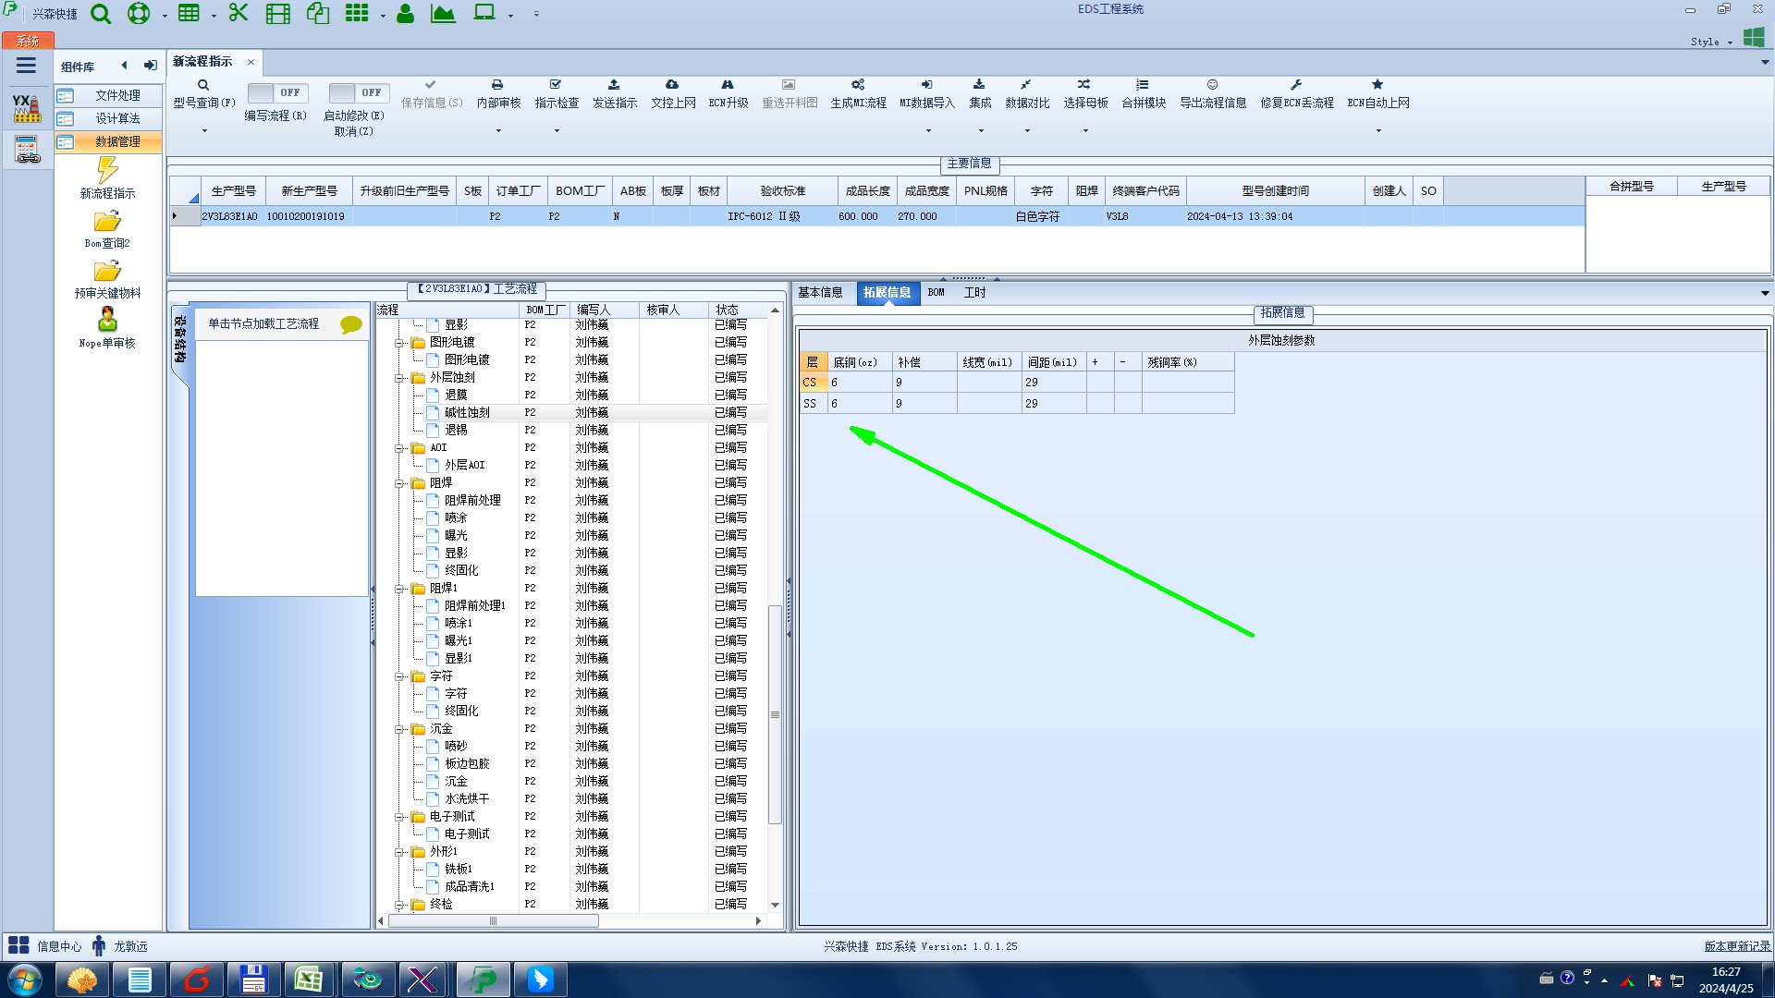Image resolution: width=1775 pixels, height=998 pixels.
Task: Collapse the 阻焊1 folder node
Action: pos(399,589)
